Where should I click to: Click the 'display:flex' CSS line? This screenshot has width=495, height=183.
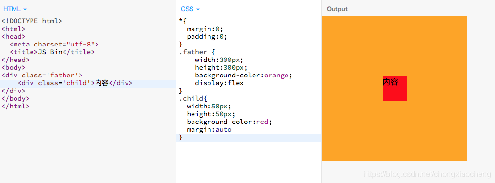220,83
